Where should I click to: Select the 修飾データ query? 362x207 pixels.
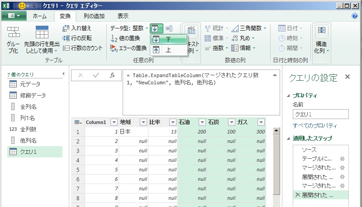pyautogui.click(x=35, y=95)
